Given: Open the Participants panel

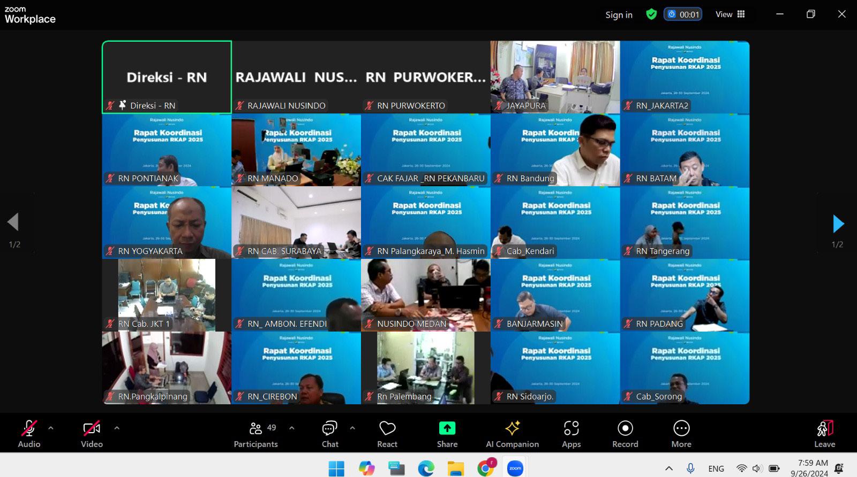Looking at the screenshot, I should [x=256, y=434].
